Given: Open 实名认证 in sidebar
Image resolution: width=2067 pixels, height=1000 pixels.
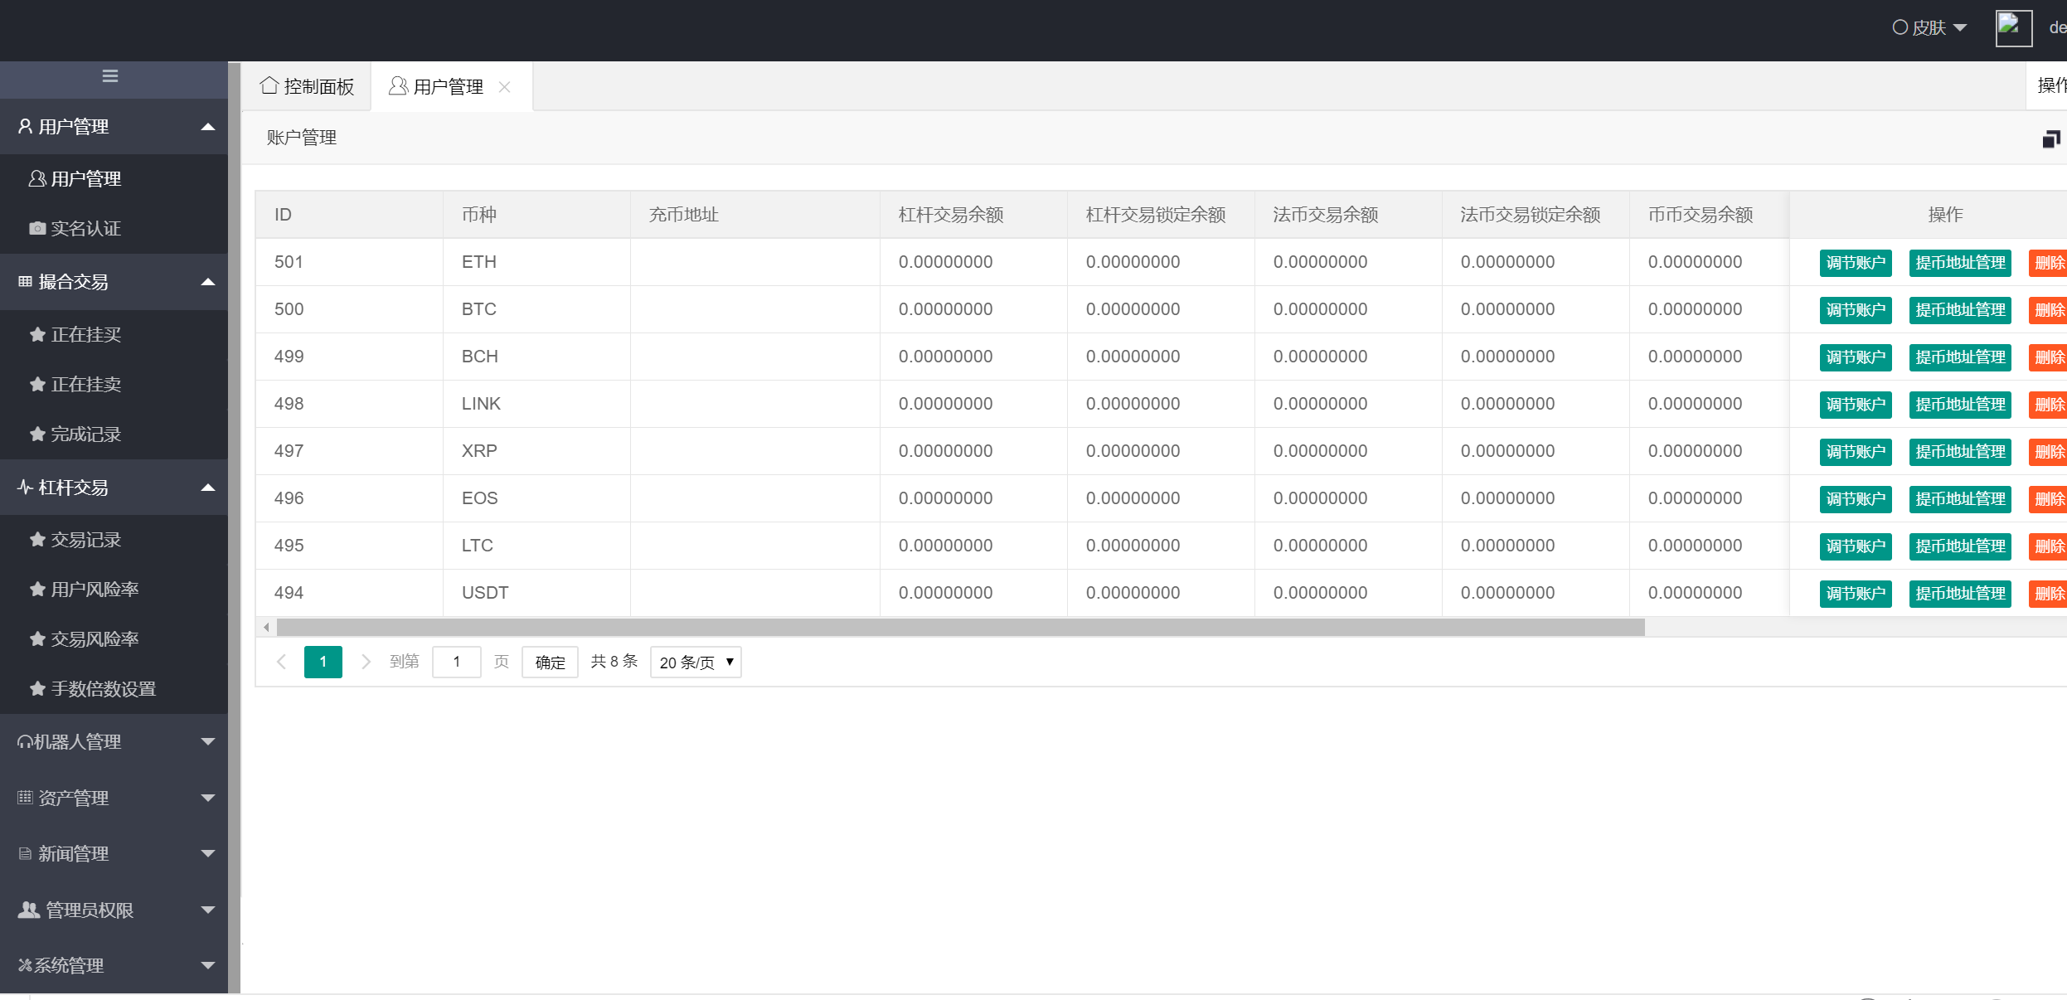Looking at the screenshot, I should click(x=114, y=229).
